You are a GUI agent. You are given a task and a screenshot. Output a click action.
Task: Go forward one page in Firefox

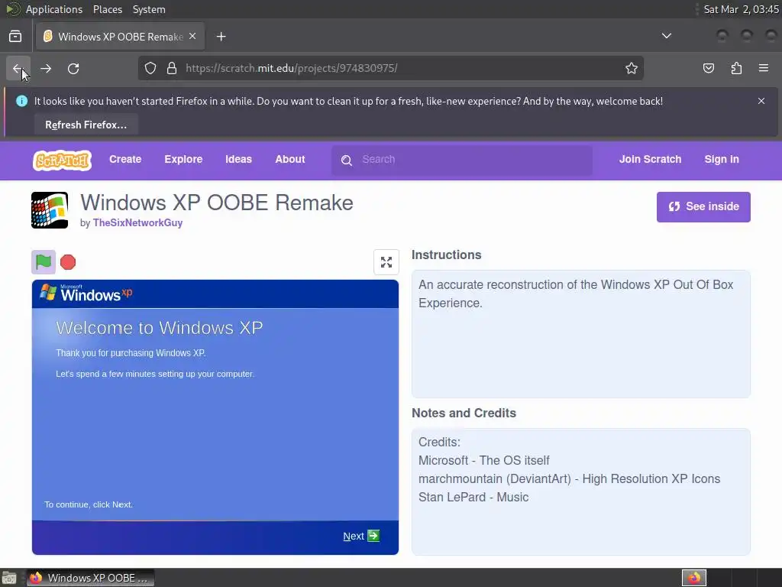(x=46, y=68)
